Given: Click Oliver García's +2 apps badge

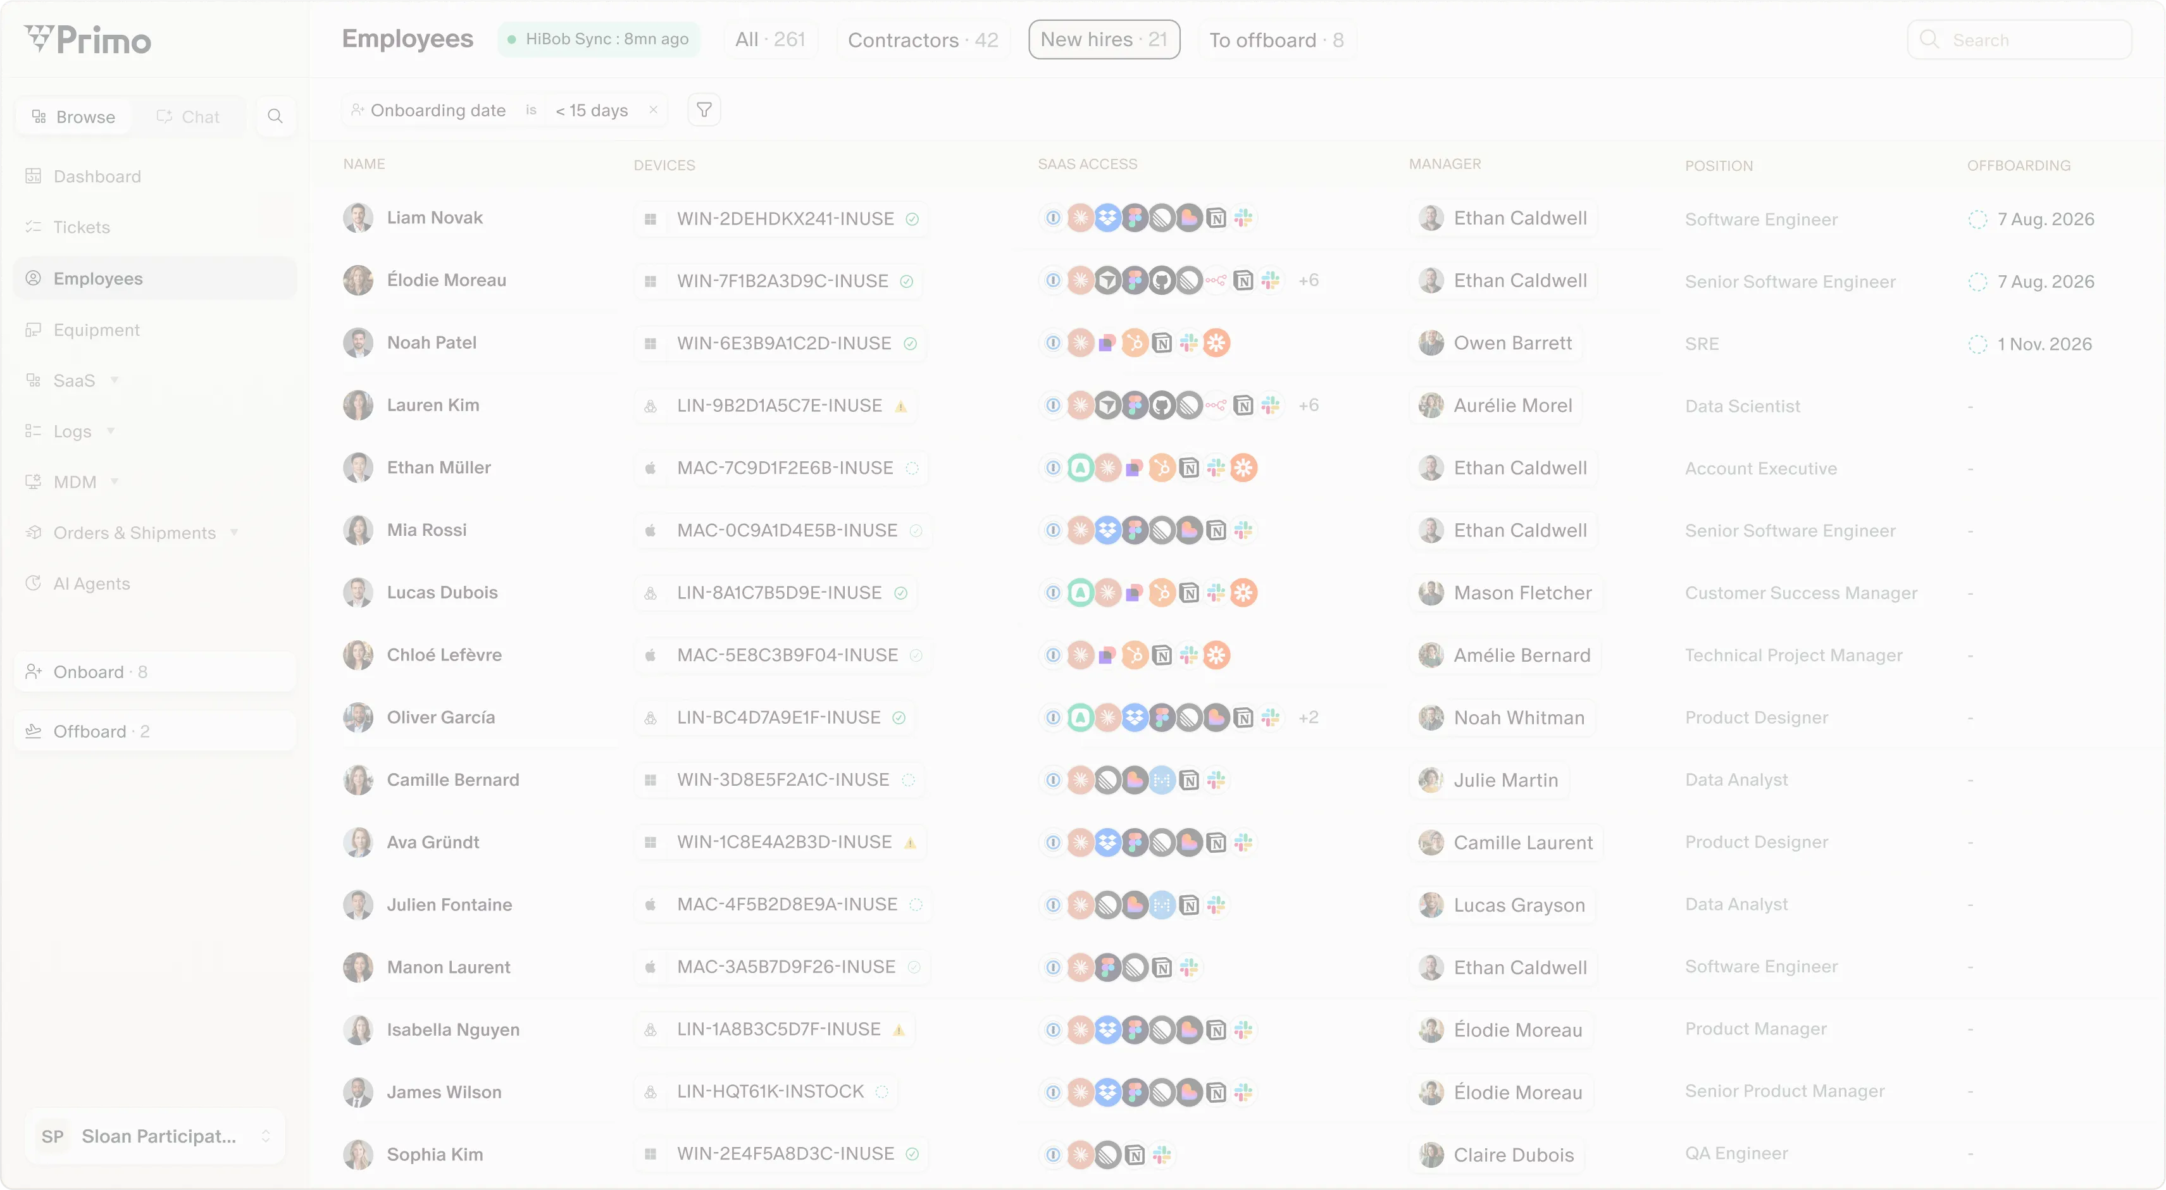Looking at the screenshot, I should click(1309, 717).
